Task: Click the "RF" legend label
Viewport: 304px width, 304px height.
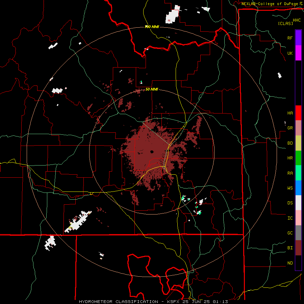Action: (x=290, y=38)
